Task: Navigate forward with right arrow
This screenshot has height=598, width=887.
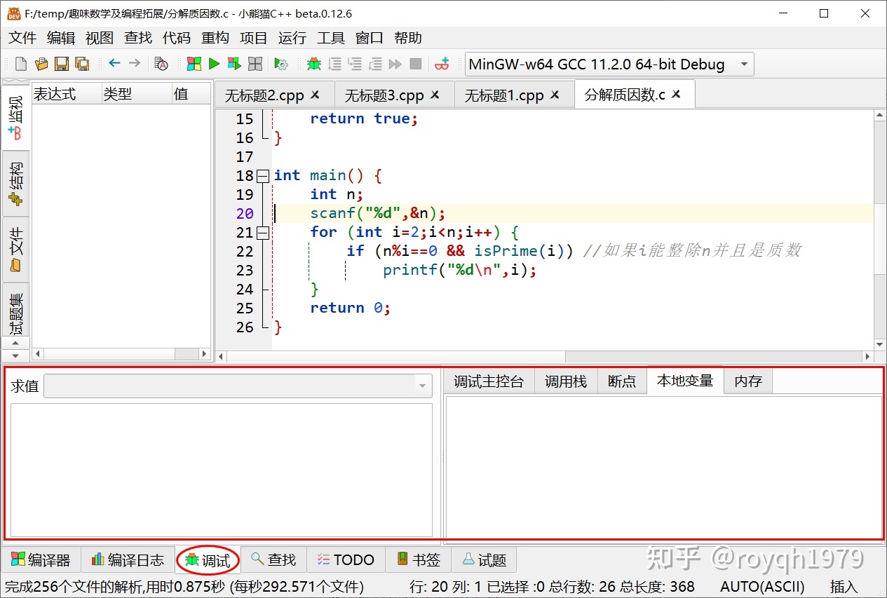Action: (135, 63)
